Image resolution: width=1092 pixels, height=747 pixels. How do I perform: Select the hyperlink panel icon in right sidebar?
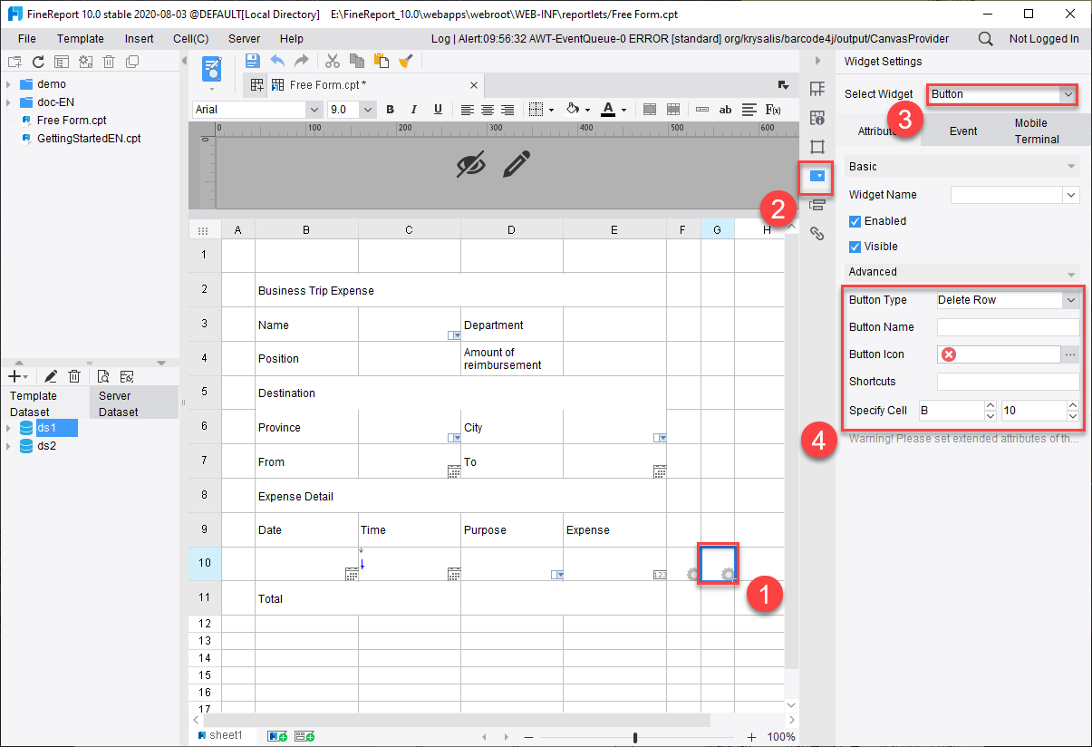point(817,234)
